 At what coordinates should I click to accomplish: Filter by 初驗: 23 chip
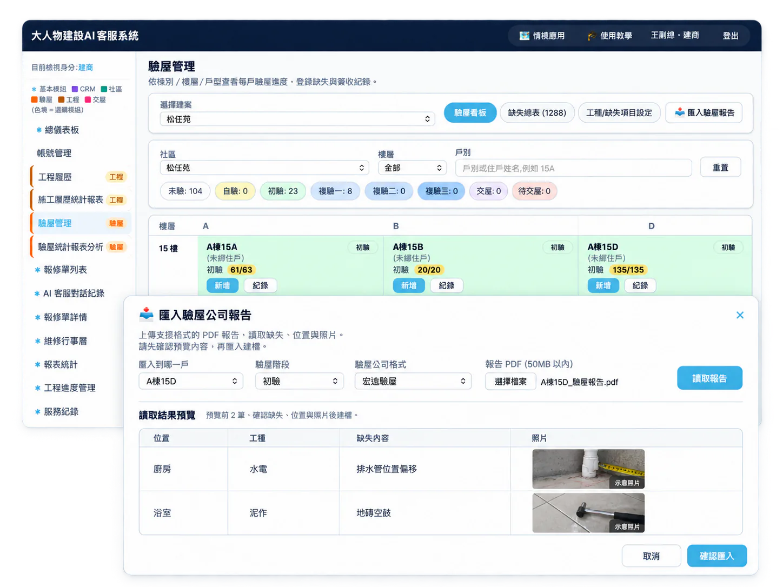coord(283,191)
